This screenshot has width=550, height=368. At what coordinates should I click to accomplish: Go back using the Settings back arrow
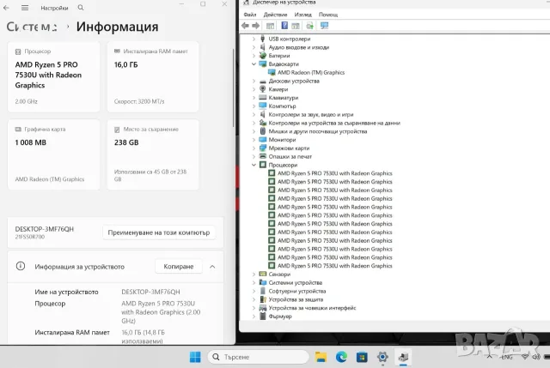click(6, 8)
